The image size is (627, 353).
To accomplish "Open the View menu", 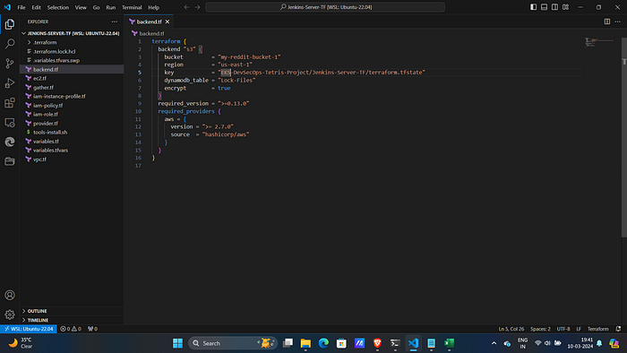I will coord(81,7).
